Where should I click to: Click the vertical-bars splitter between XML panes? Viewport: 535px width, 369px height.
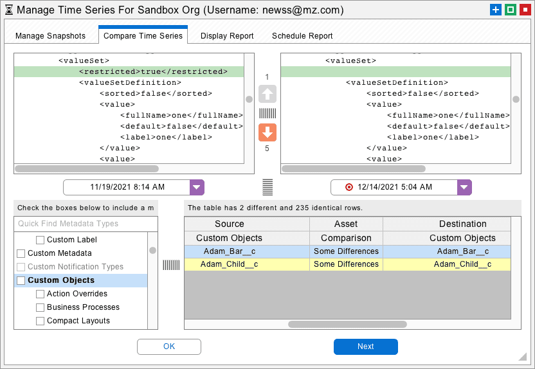pyautogui.click(x=267, y=113)
